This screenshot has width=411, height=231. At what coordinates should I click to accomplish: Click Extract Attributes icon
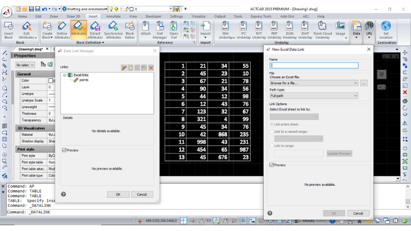point(95,30)
